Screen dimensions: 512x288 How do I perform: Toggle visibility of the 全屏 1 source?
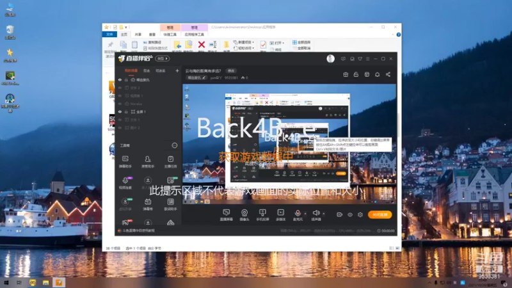click(120, 111)
